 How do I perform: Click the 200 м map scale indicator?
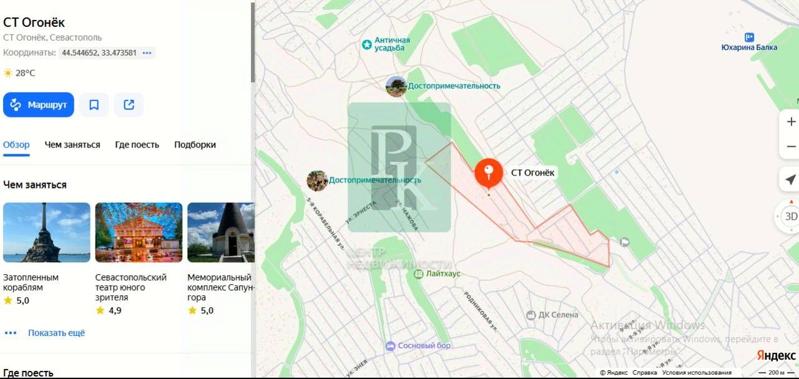776,373
